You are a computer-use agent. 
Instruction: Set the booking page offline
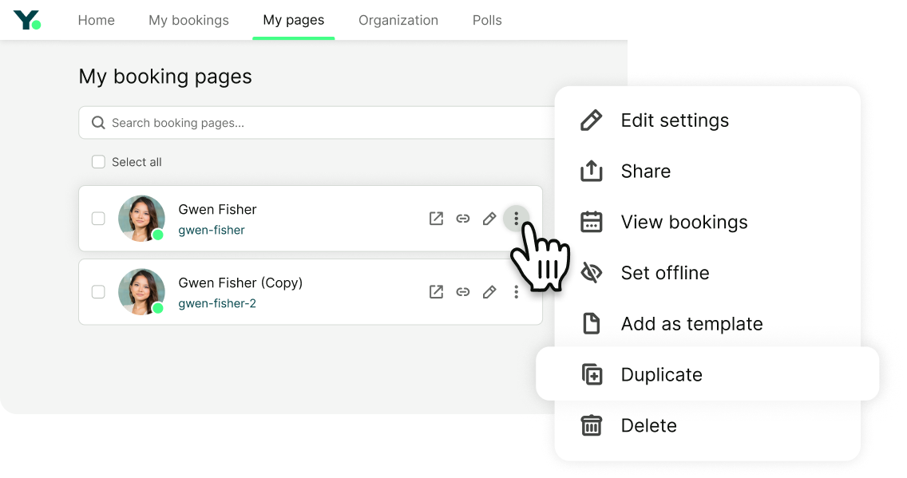tap(665, 272)
